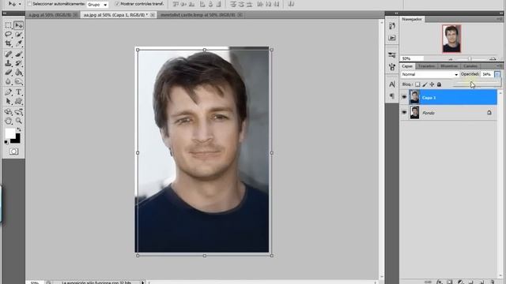Hide the Capa 1 layer eye

pos(404,97)
